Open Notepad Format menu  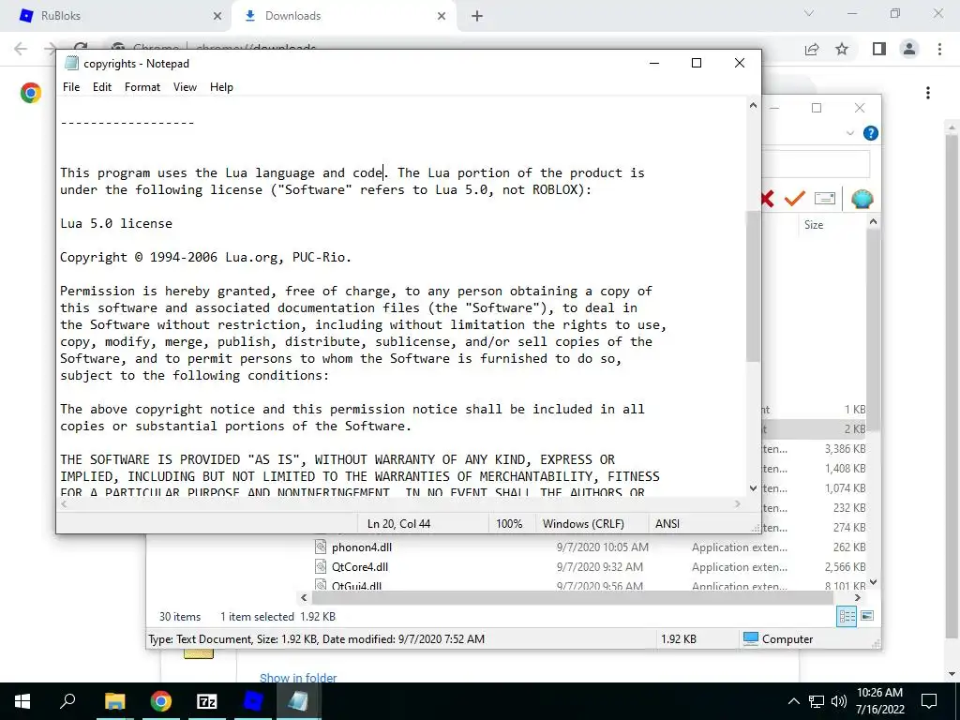pyautogui.click(x=142, y=87)
